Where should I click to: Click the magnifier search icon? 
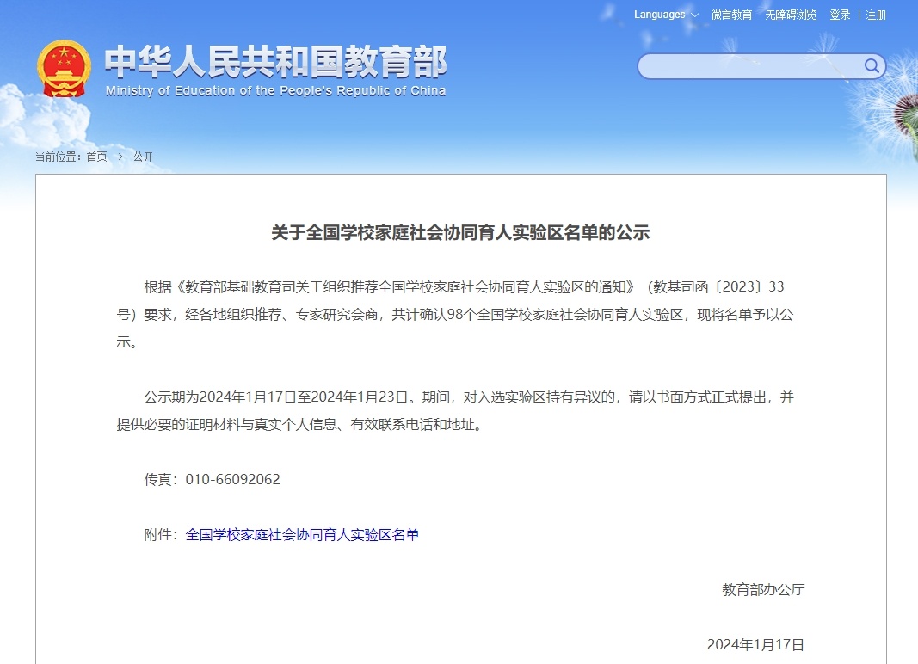point(871,66)
